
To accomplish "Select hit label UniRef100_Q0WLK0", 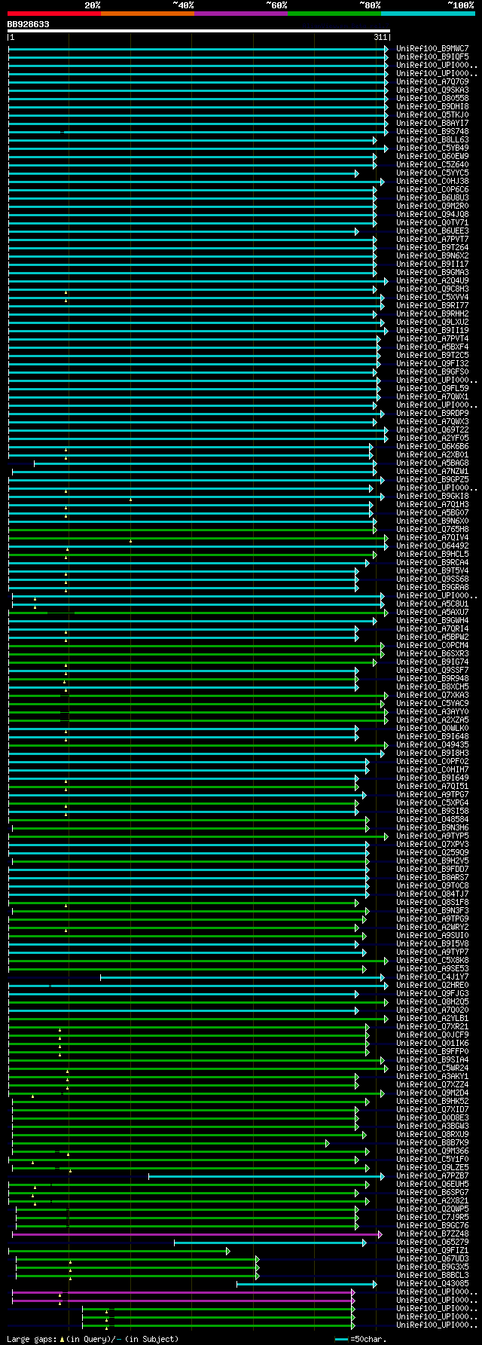I will coord(432,729).
